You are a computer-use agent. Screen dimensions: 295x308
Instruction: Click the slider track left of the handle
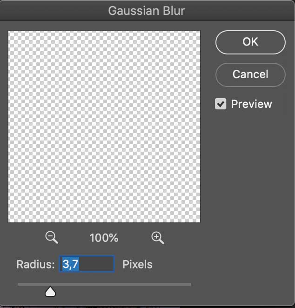coord(31,284)
